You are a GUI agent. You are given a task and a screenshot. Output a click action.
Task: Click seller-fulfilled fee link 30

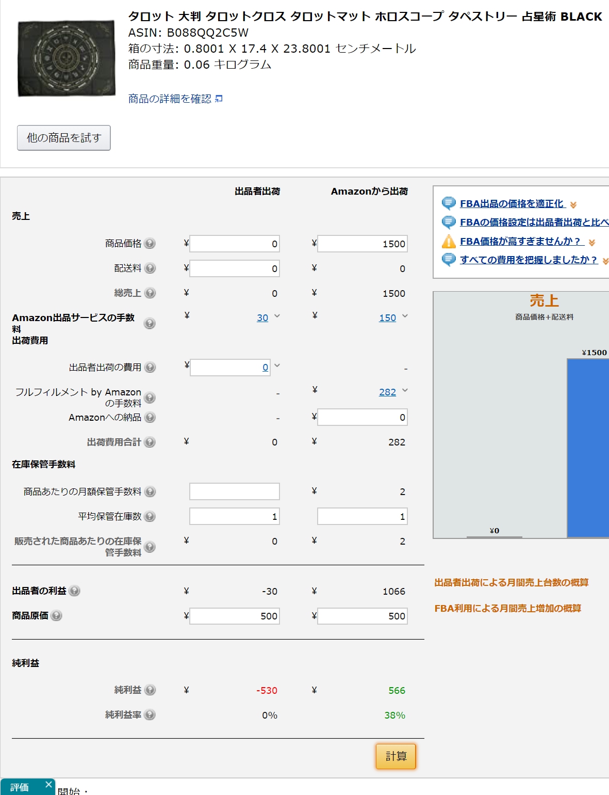[262, 318]
